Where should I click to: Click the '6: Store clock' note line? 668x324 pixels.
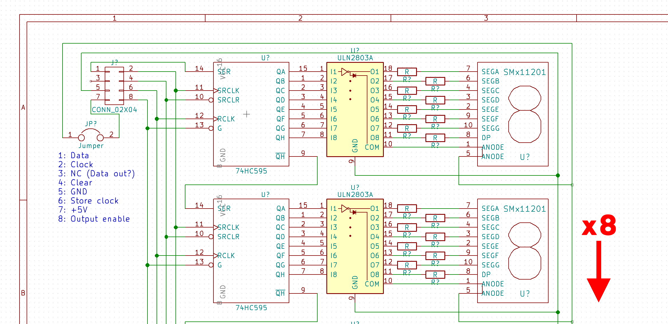(x=88, y=201)
